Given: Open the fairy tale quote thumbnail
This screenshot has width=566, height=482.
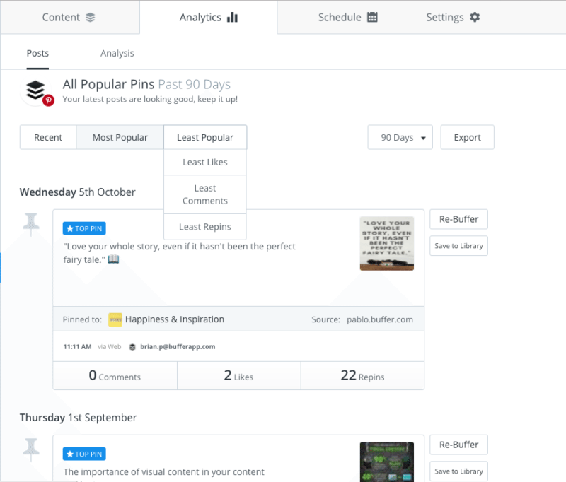Looking at the screenshot, I should 386,243.
